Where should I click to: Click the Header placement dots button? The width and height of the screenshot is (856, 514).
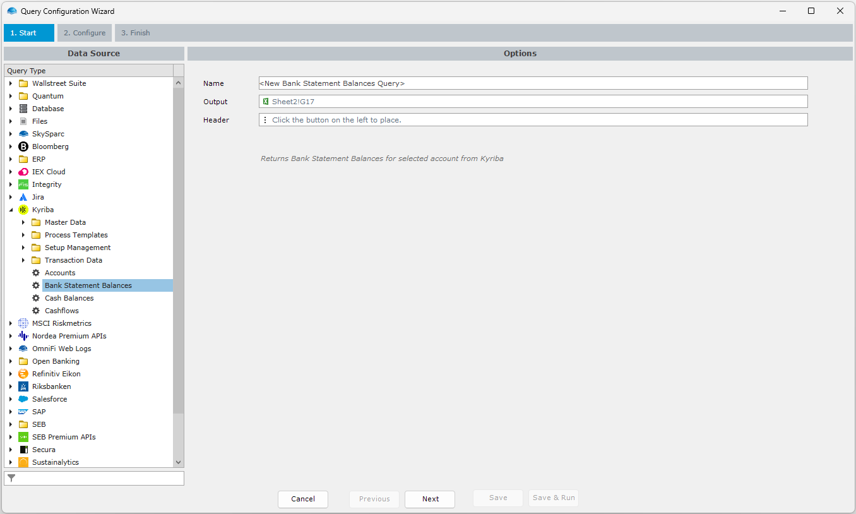(265, 120)
